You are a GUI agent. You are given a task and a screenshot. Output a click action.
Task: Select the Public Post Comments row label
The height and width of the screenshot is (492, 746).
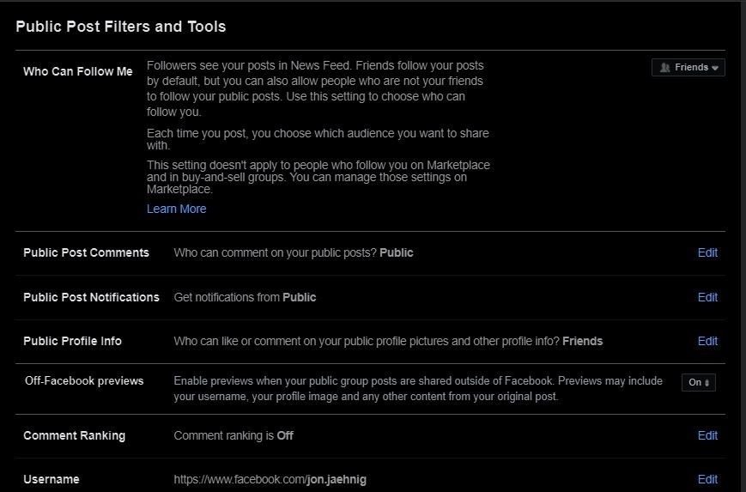(x=86, y=252)
